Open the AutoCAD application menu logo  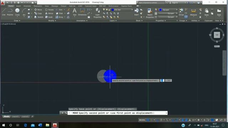click(2, 3)
